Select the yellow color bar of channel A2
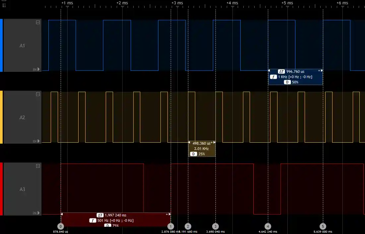 click(x=1, y=117)
